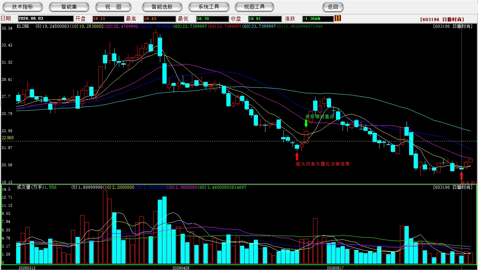Click the date field showing 2026.08.03

(x=46, y=19)
